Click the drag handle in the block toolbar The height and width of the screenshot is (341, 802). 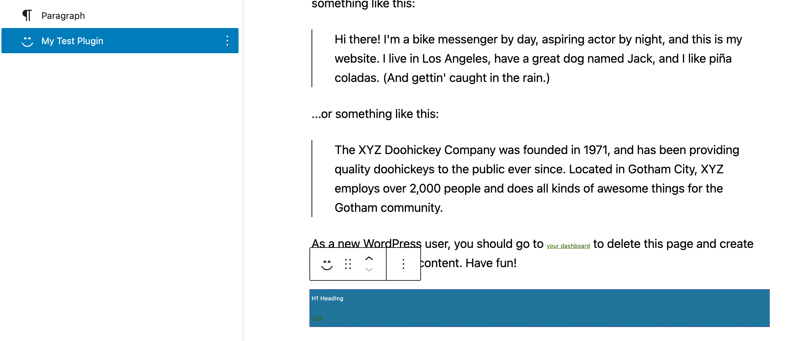(348, 264)
